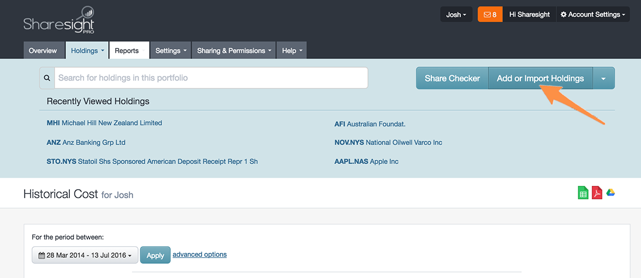
Task: Click the Sharesight PRO logo
Action: 60,20
